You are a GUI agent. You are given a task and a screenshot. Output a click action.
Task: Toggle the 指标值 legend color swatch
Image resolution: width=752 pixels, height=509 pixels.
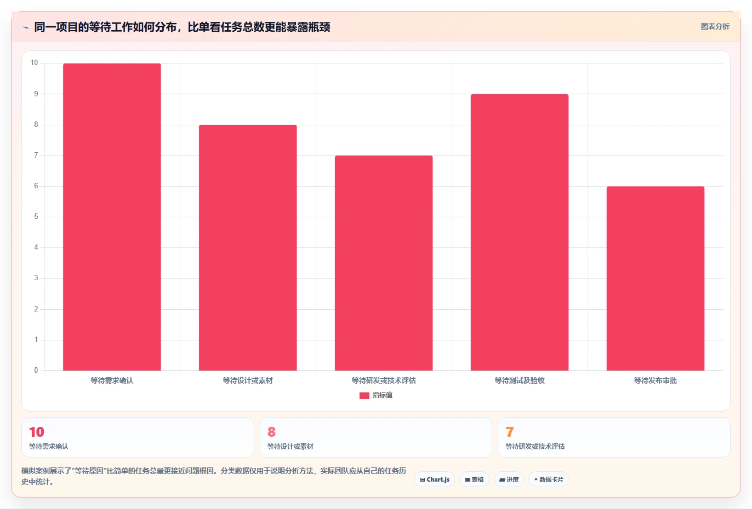pos(364,395)
